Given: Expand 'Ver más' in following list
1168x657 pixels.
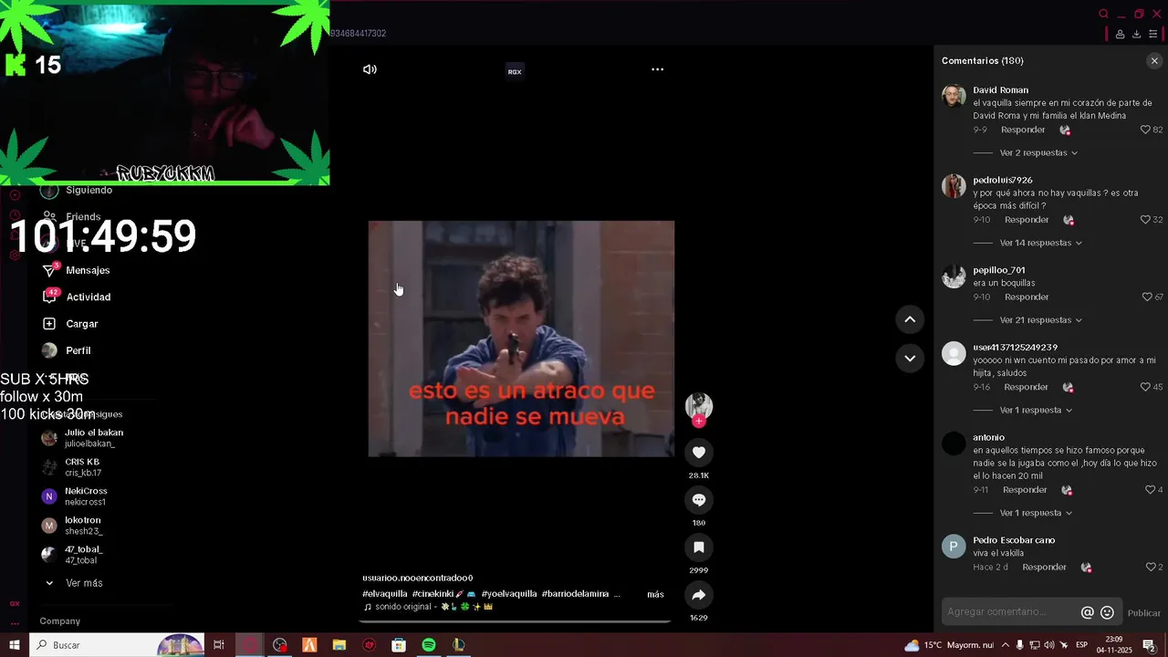Looking at the screenshot, I should point(84,583).
